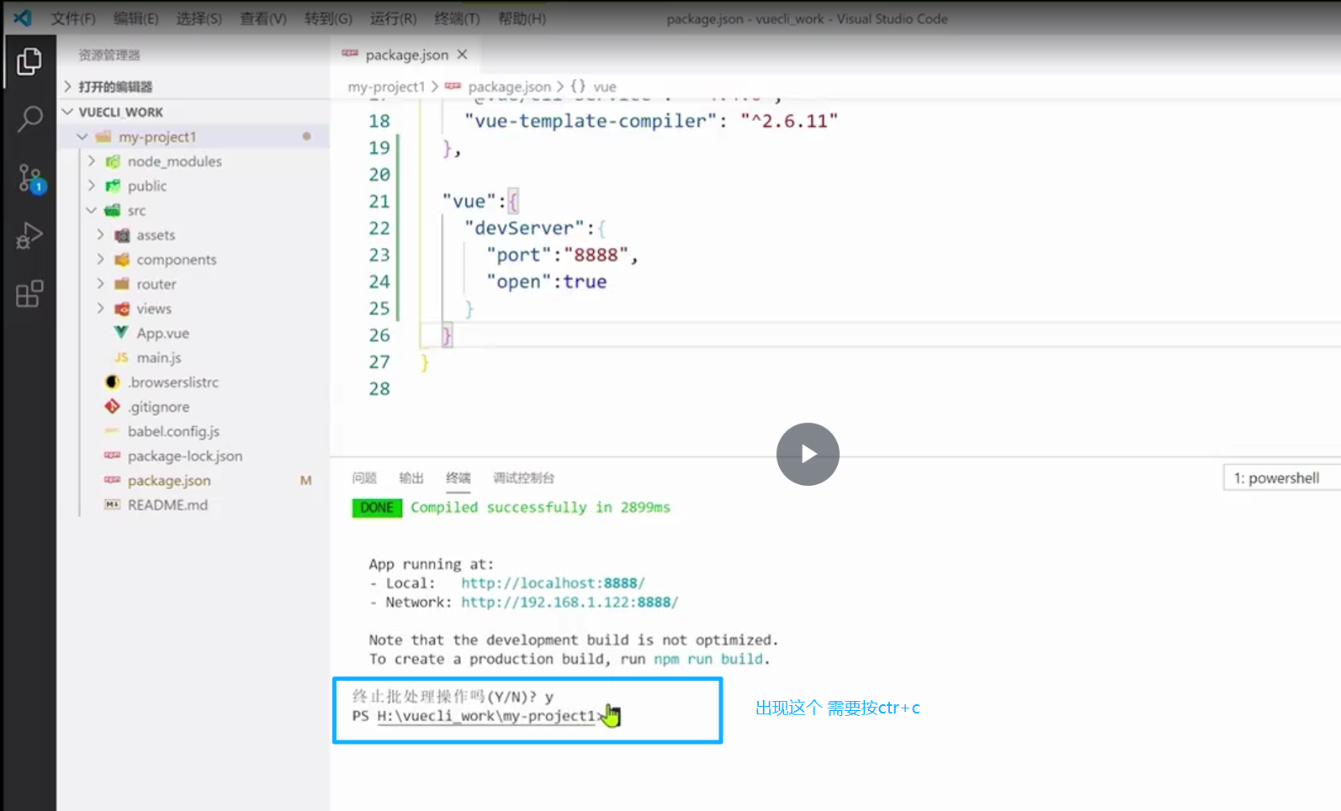Open main.js in the explorer
1341x811 pixels.
click(193, 357)
